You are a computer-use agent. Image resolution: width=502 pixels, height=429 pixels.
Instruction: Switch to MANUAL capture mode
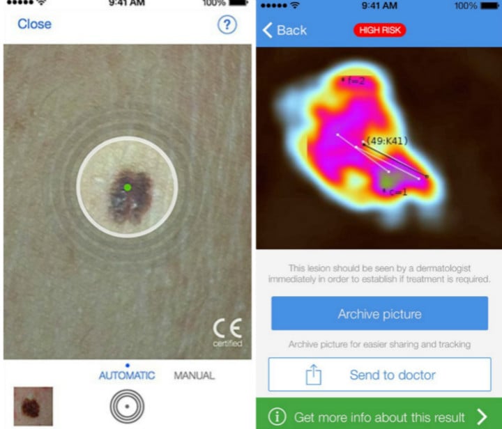click(195, 375)
